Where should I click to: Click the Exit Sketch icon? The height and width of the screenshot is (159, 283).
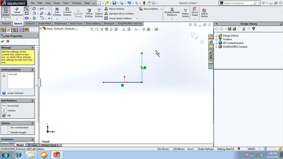[6, 12]
